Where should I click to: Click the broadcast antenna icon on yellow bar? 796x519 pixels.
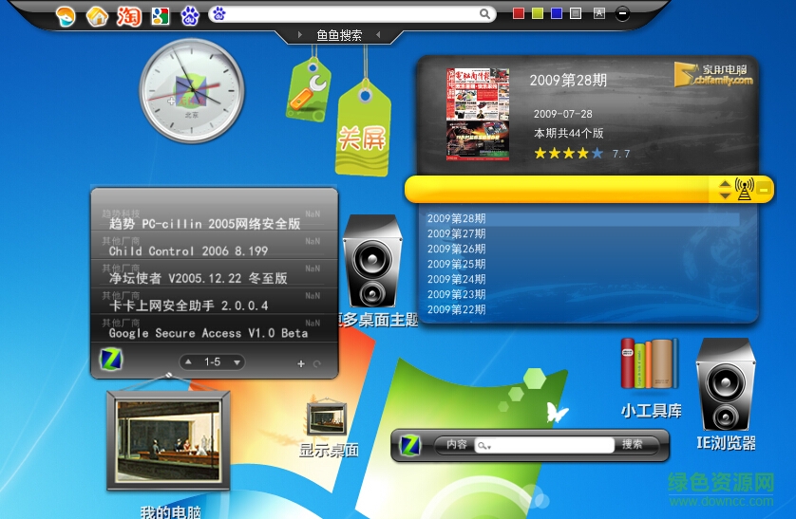coord(744,189)
